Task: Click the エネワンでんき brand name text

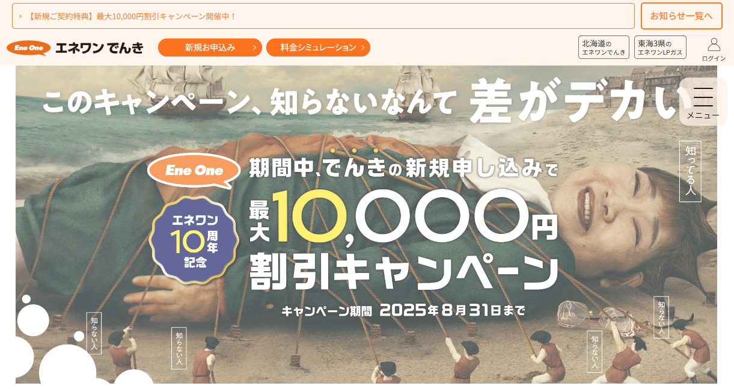Action: (x=99, y=47)
